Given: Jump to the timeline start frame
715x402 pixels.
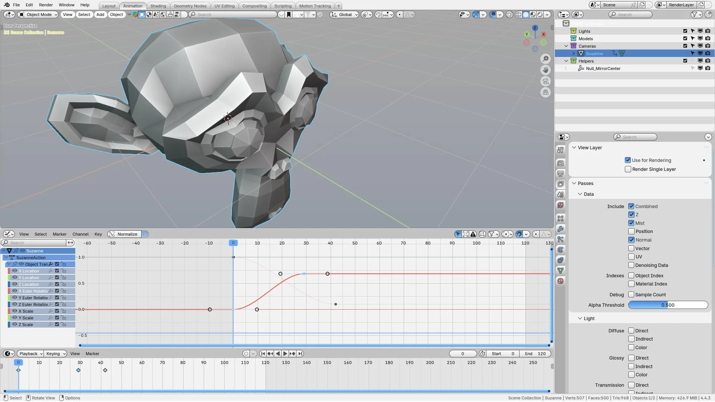Looking at the screenshot, I should click(x=263, y=354).
